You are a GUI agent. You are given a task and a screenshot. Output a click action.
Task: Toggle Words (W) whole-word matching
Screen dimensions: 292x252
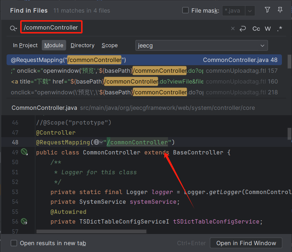[268, 29]
